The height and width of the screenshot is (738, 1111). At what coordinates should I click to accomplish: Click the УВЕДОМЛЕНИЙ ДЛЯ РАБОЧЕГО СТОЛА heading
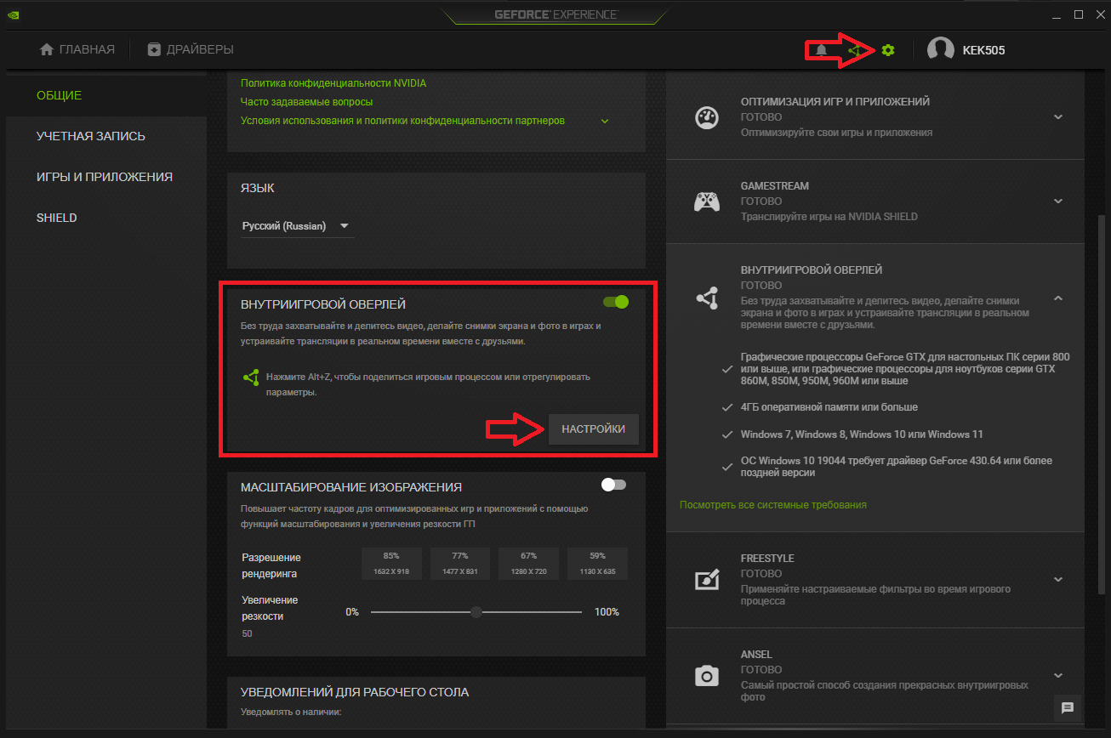pos(355,692)
